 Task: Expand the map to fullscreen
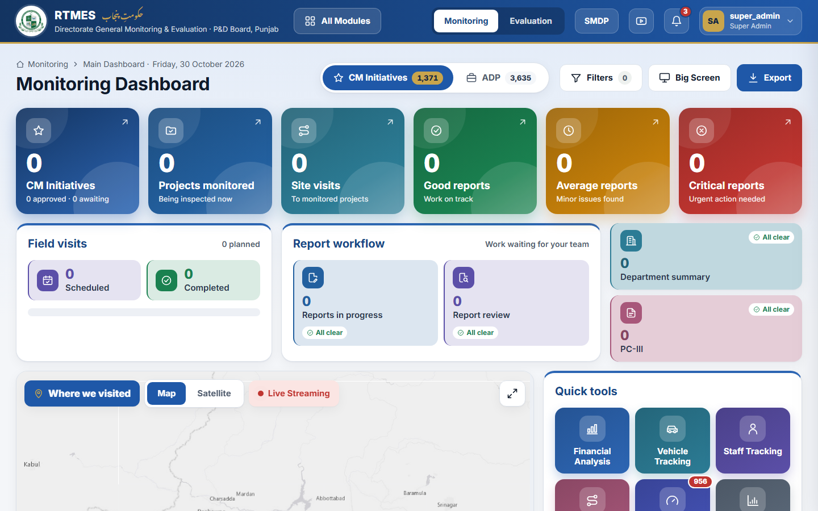[512, 393]
